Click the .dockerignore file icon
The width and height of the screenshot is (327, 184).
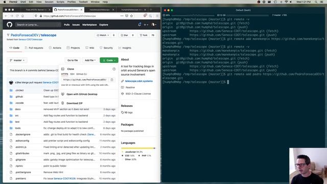(x=11, y=134)
